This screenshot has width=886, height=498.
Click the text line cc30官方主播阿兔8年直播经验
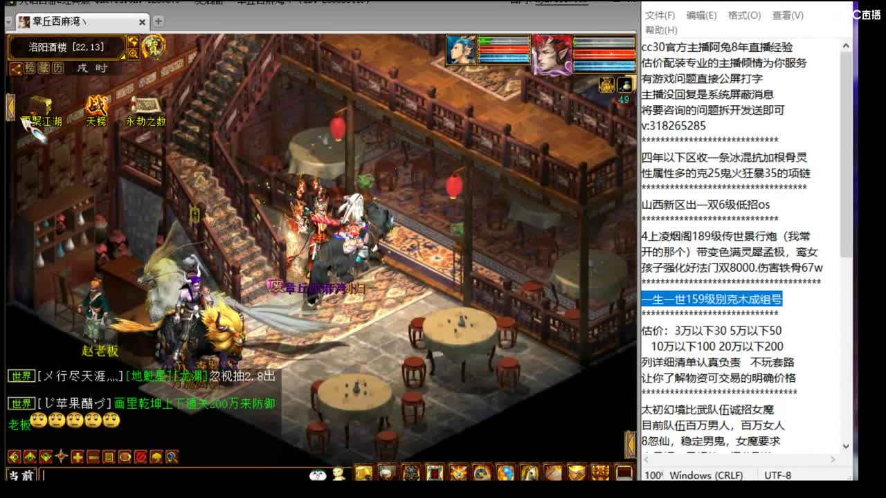(x=717, y=48)
